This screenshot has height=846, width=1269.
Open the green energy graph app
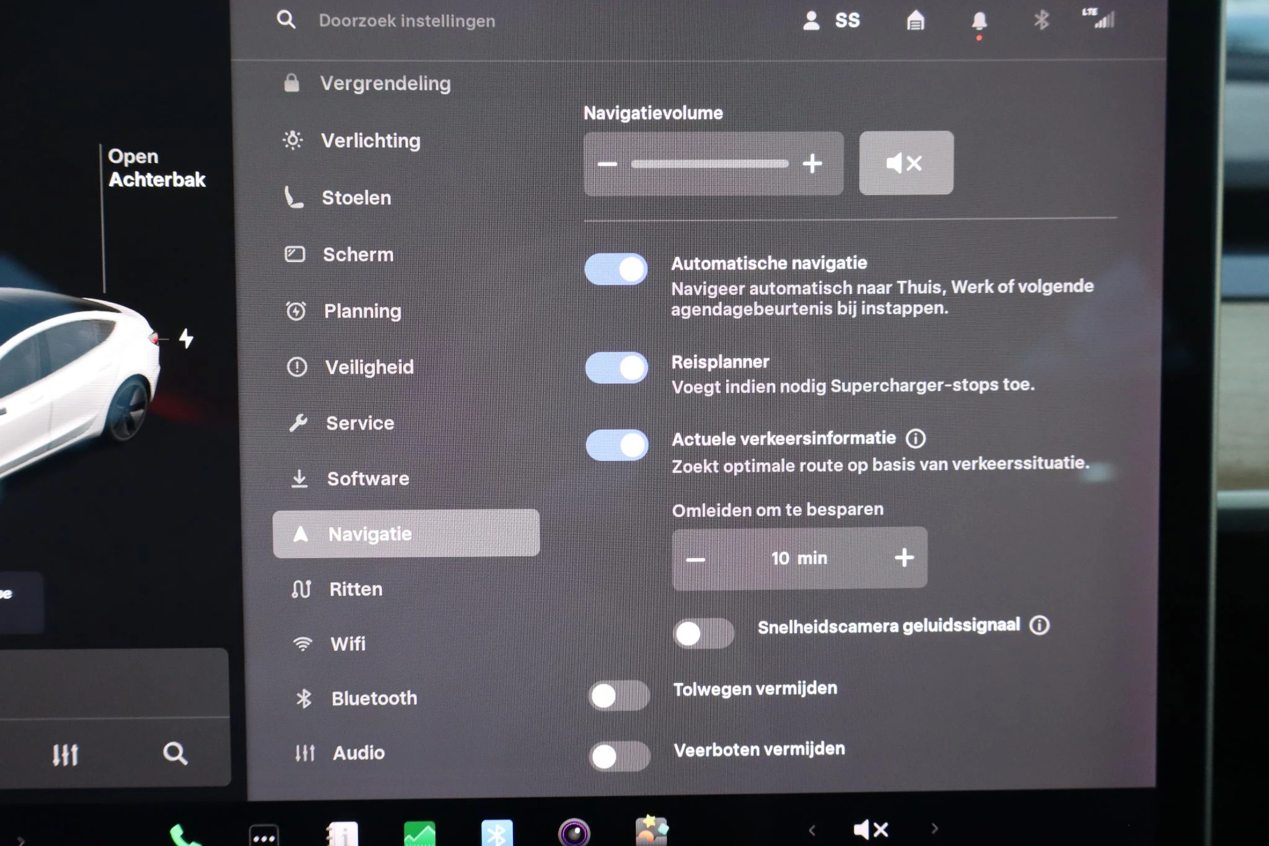[419, 834]
